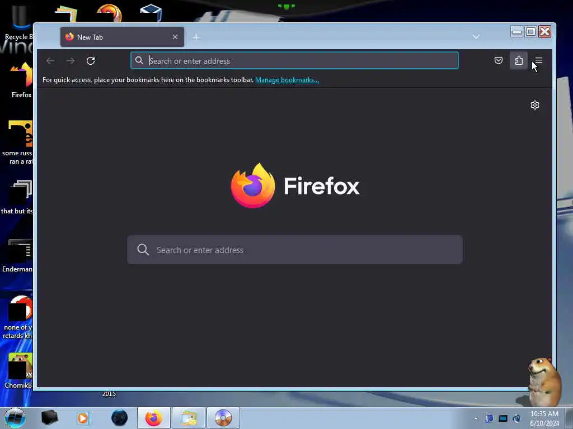
Task: Select the Recycle Bin desktop icon
Action: 18,23
